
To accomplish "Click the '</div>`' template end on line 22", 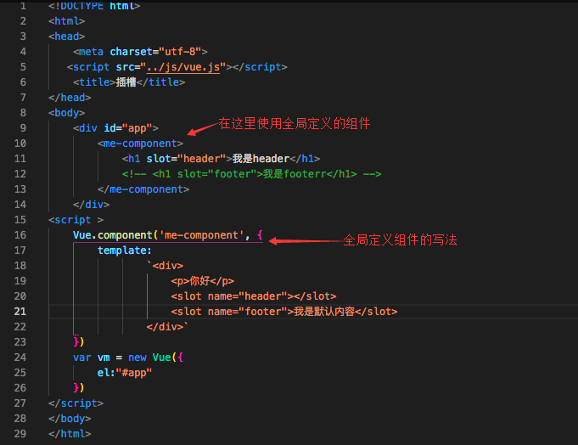I will tap(167, 327).
